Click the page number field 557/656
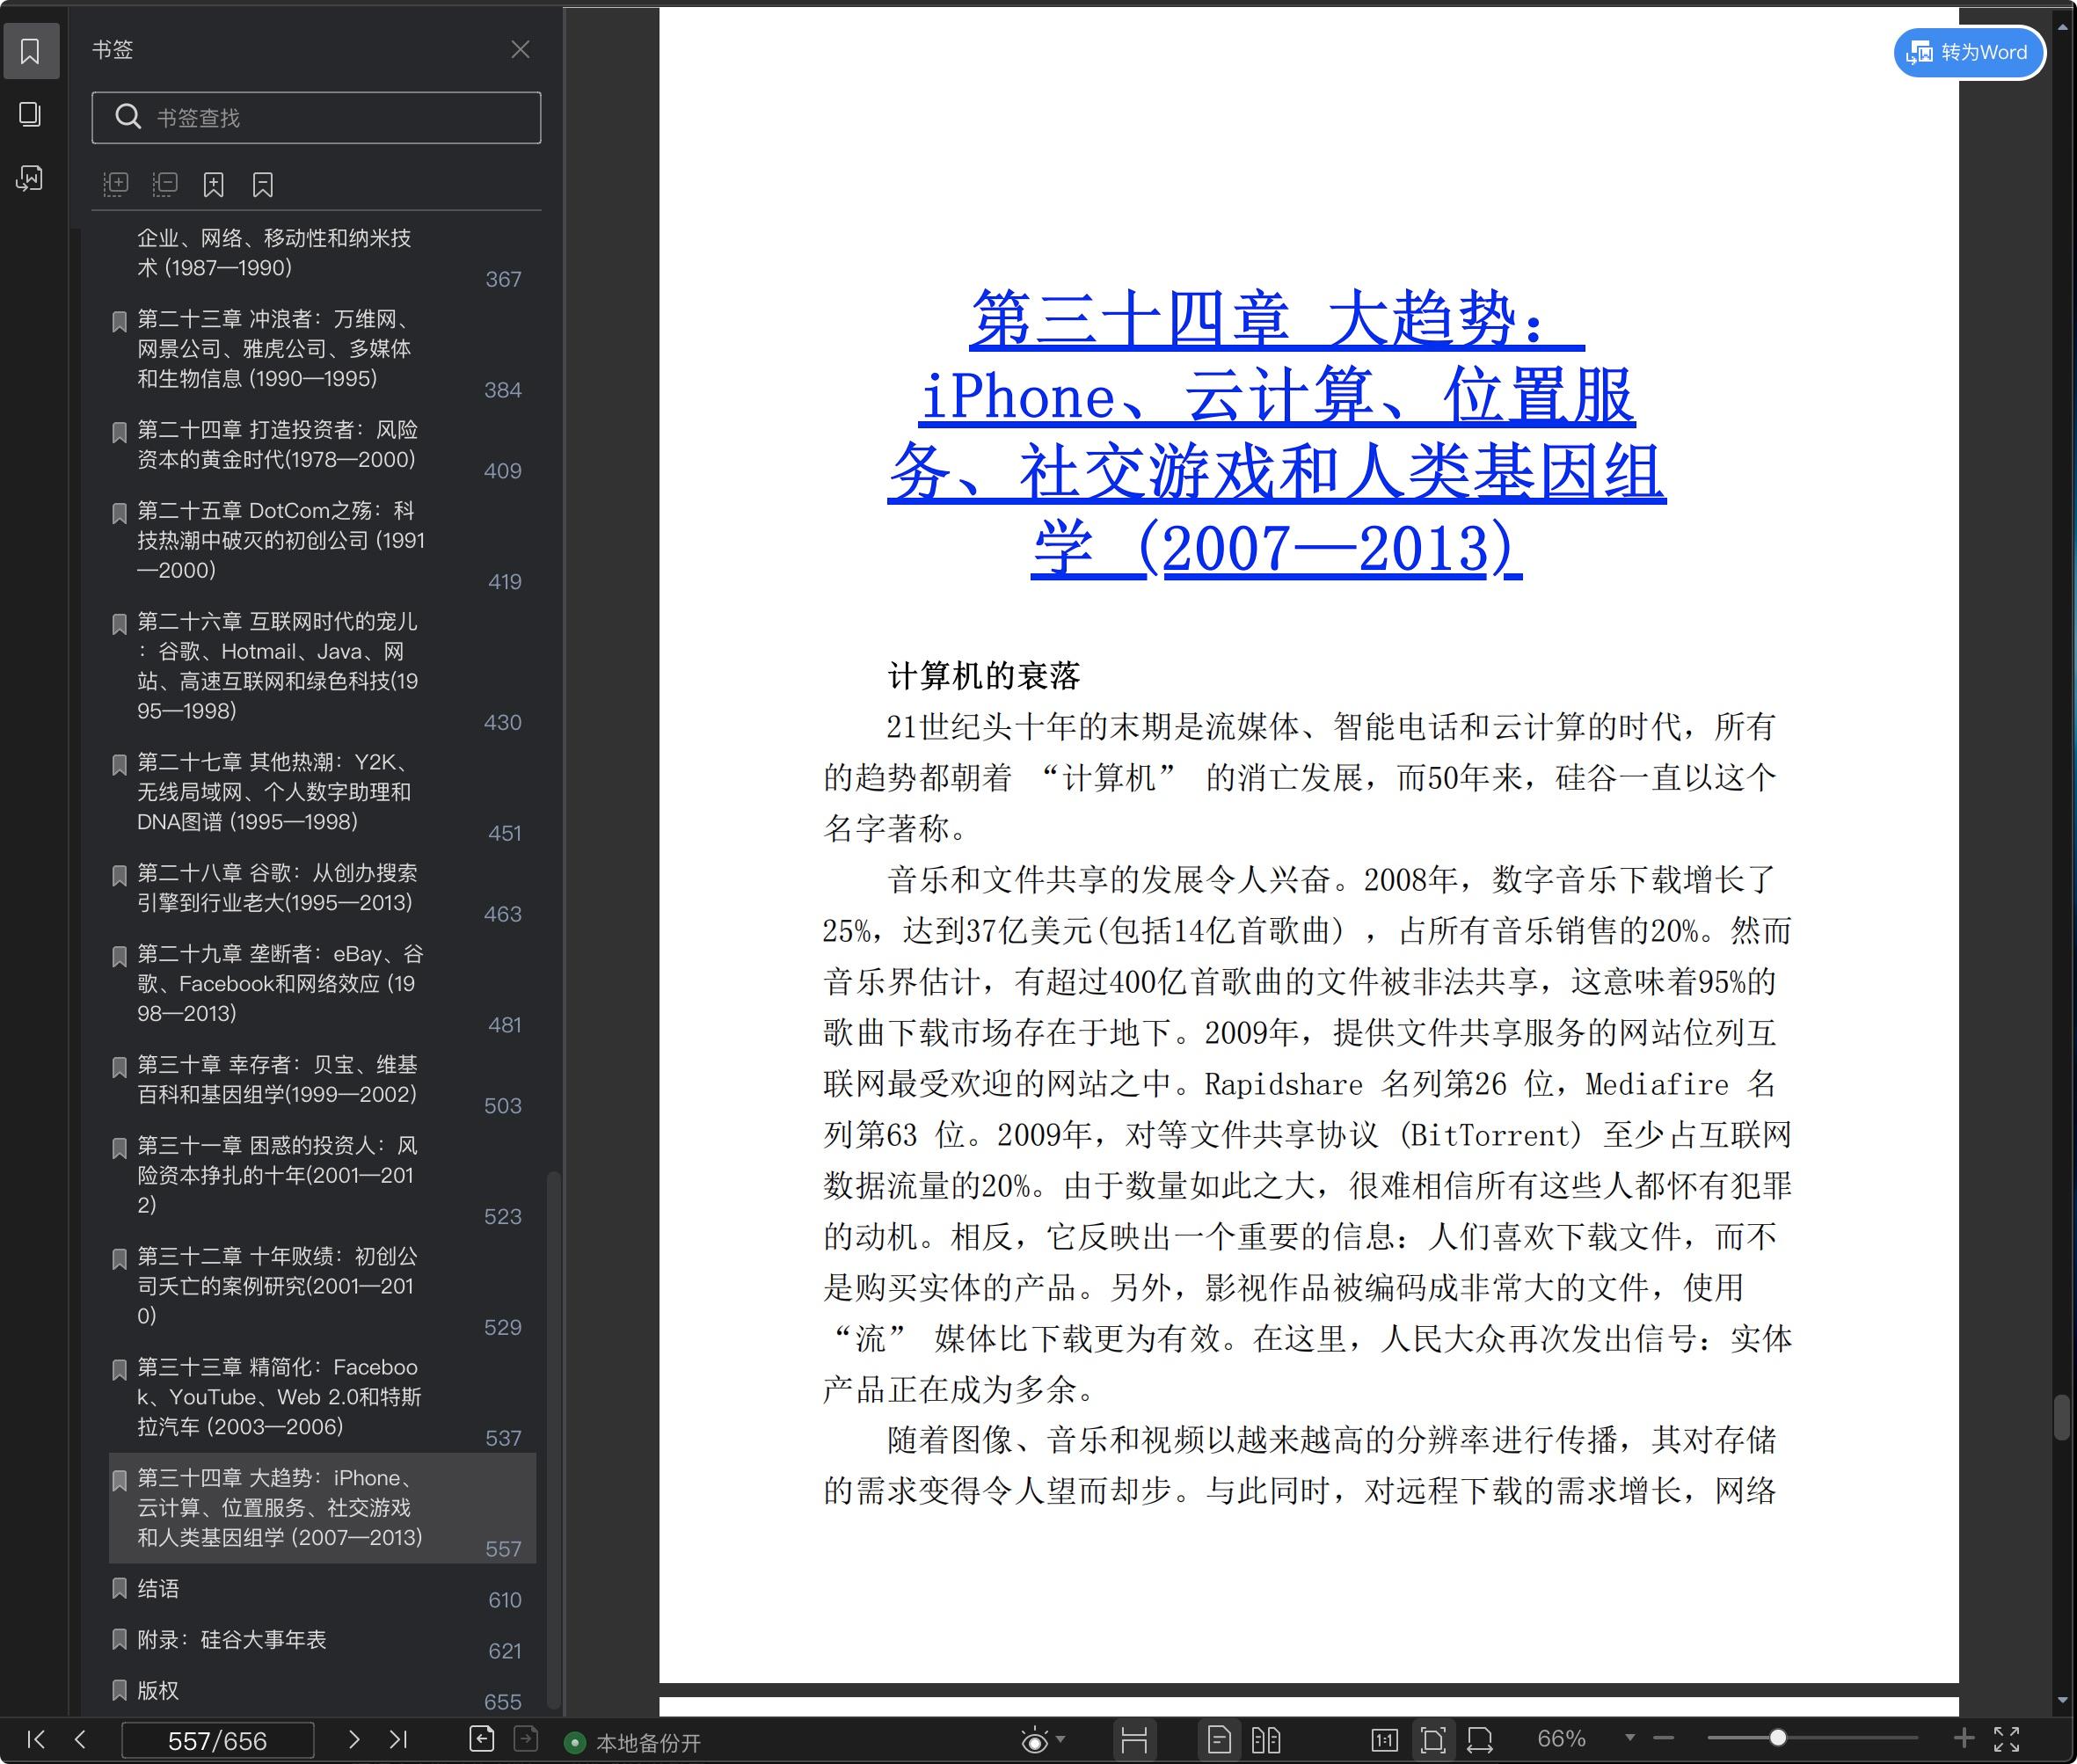Viewport: 2077px width, 1764px height. 217,1740
